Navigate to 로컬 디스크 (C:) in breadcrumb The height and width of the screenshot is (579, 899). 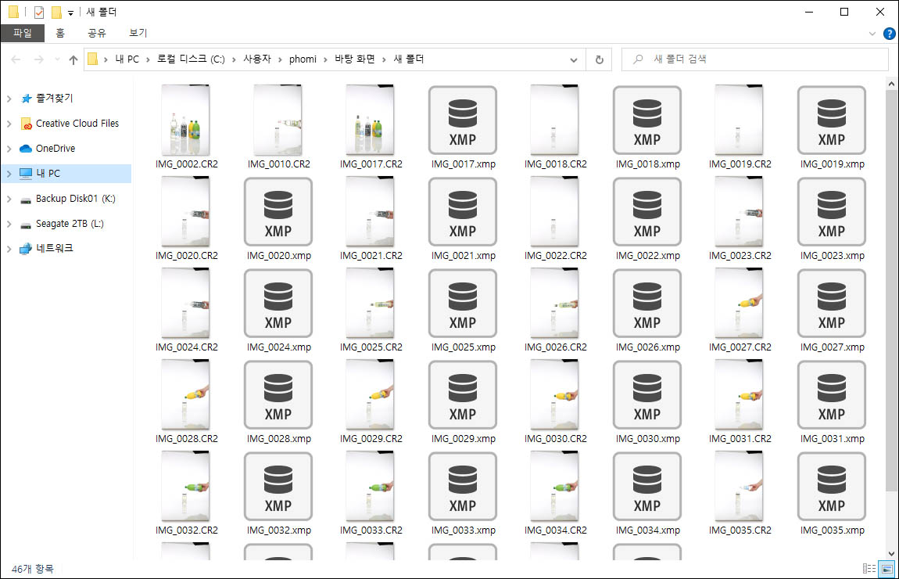click(x=191, y=59)
